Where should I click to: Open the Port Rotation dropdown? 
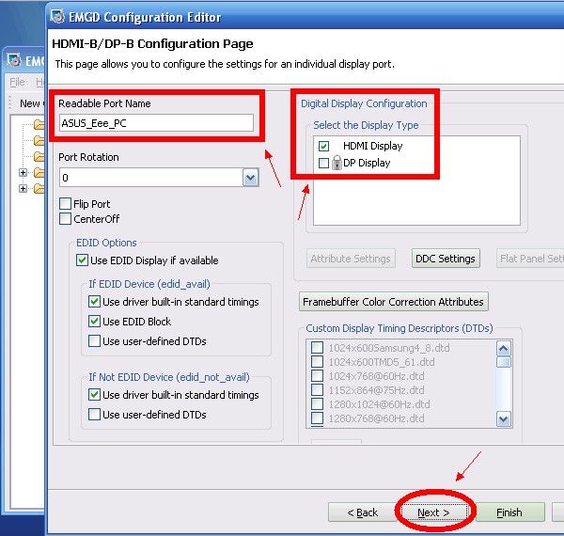click(250, 178)
